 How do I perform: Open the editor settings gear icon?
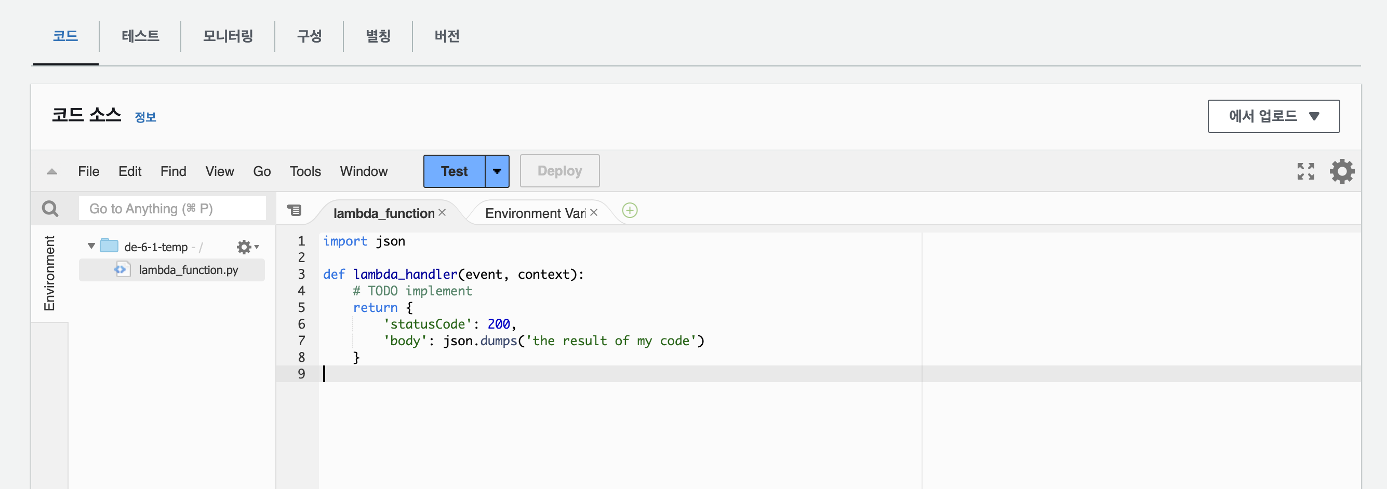point(1341,172)
